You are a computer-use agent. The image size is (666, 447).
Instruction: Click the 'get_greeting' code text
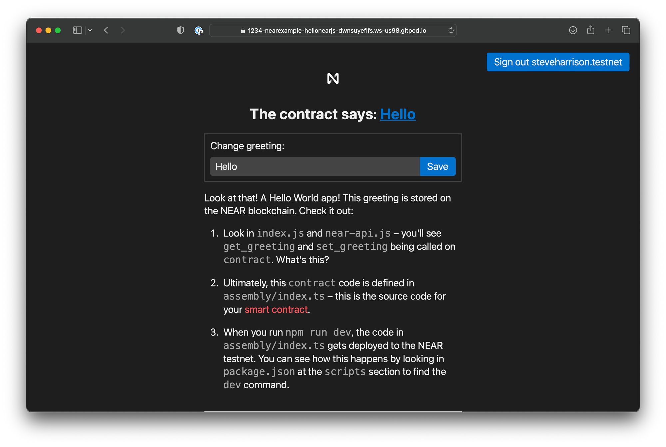[x=259, y=247]
